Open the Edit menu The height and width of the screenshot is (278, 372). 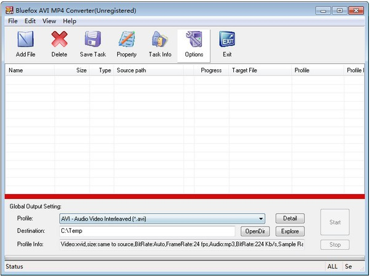(x=30, y=21)
